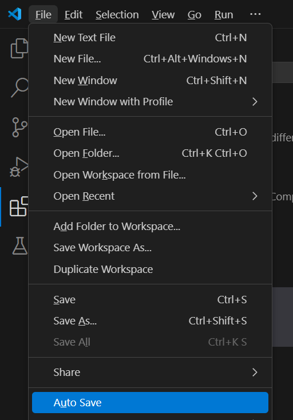The height and width of the screenshot is (420, 293).
Task: Expand the Share submenu arrow
Action: point(255,373)
